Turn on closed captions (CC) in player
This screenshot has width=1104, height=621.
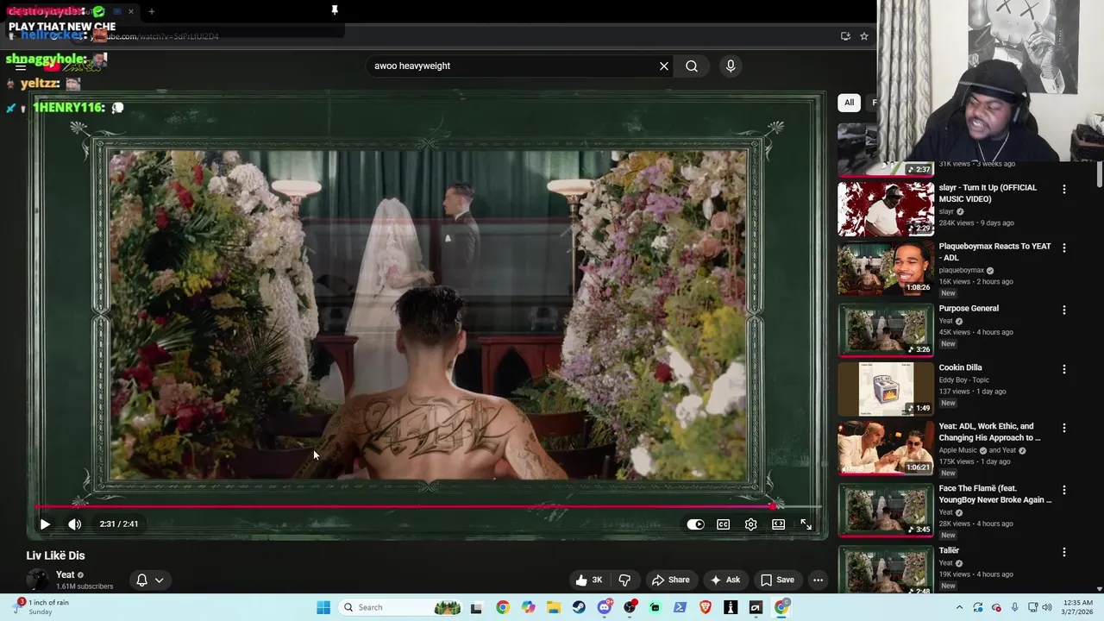tap(723, 524)
